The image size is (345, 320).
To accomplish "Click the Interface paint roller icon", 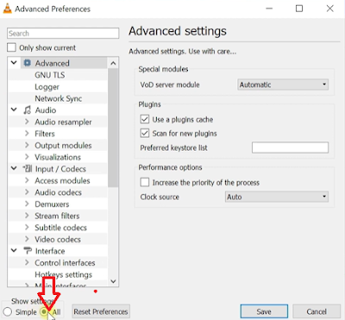I will click(28, 251).
